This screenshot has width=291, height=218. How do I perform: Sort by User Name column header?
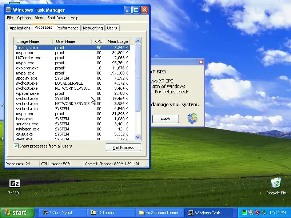(72, 41)
